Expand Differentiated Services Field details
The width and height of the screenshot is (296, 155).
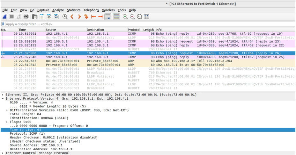(7, 110)
